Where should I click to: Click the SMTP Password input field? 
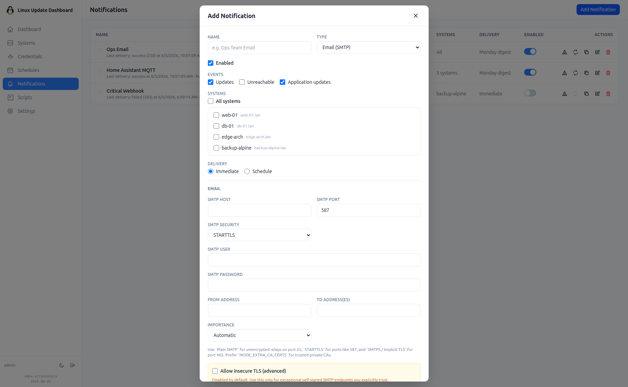coord(314,285)
